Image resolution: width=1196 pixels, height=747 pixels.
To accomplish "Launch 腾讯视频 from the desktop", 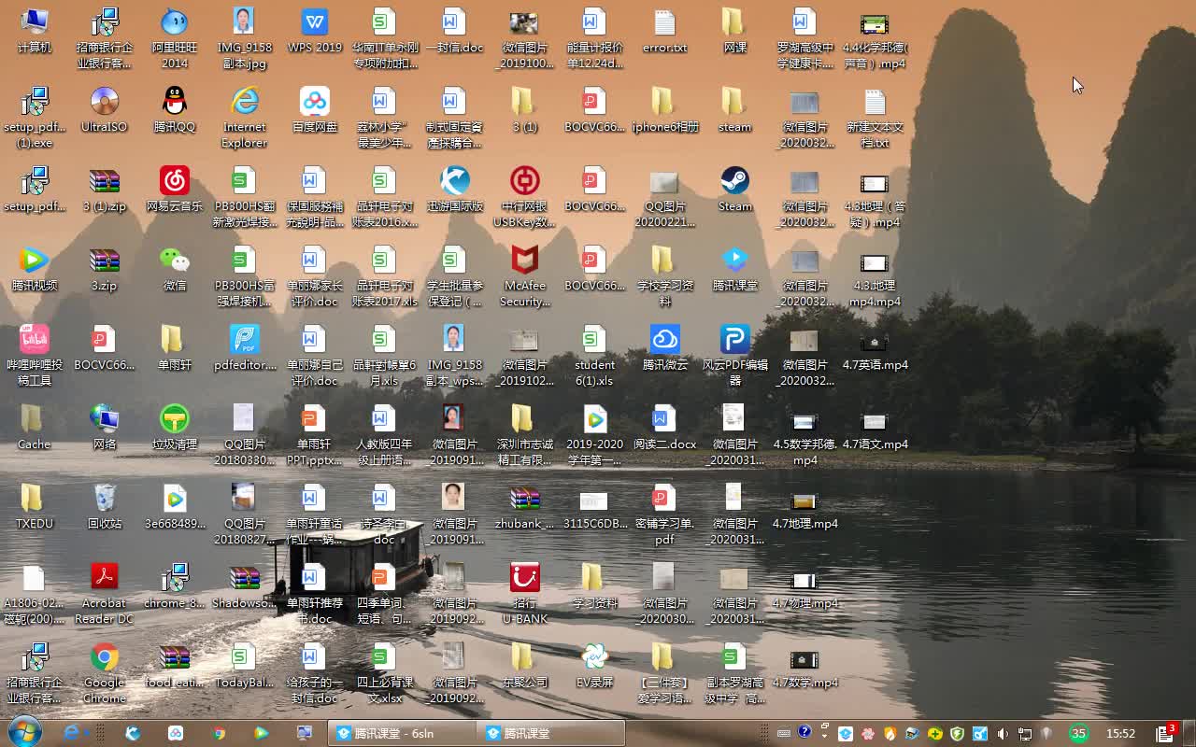I will [35, 270].
